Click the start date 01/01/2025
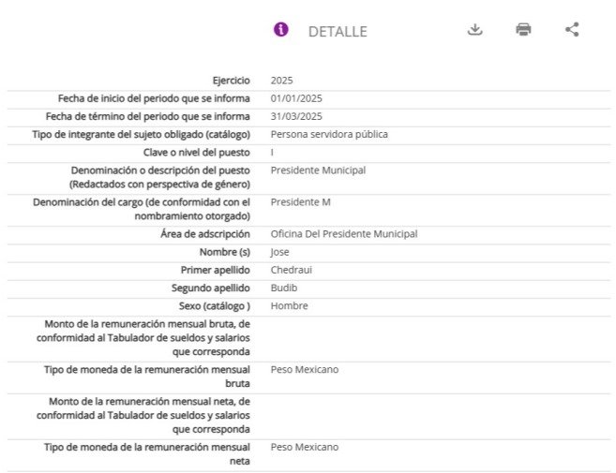The height and width of the screenshot is (473, 616). (x=296, y=98)
